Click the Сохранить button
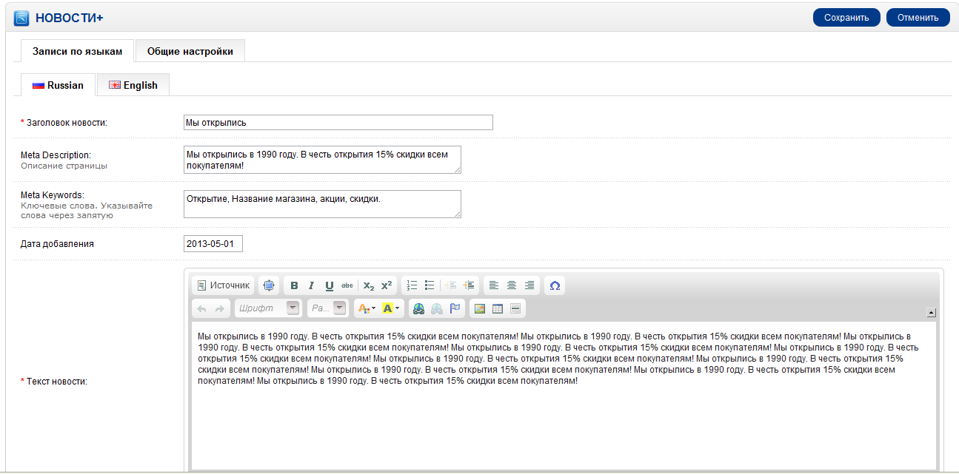This screenshot has height=474, width=959. [x=846, y=18]
